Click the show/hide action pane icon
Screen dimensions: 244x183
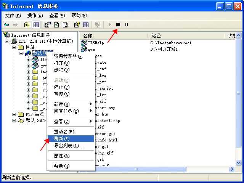click(86, 25)
